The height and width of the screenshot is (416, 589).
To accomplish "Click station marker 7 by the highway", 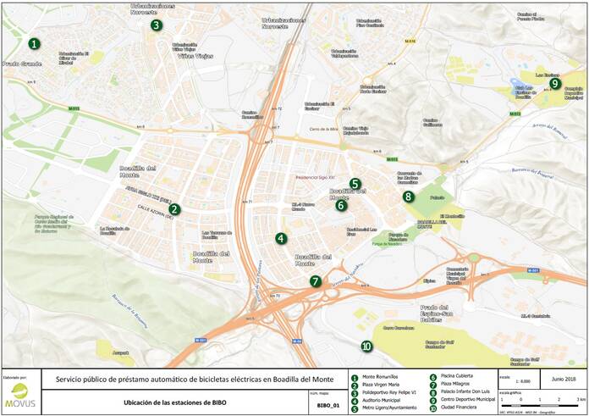I will pos(316,281).
